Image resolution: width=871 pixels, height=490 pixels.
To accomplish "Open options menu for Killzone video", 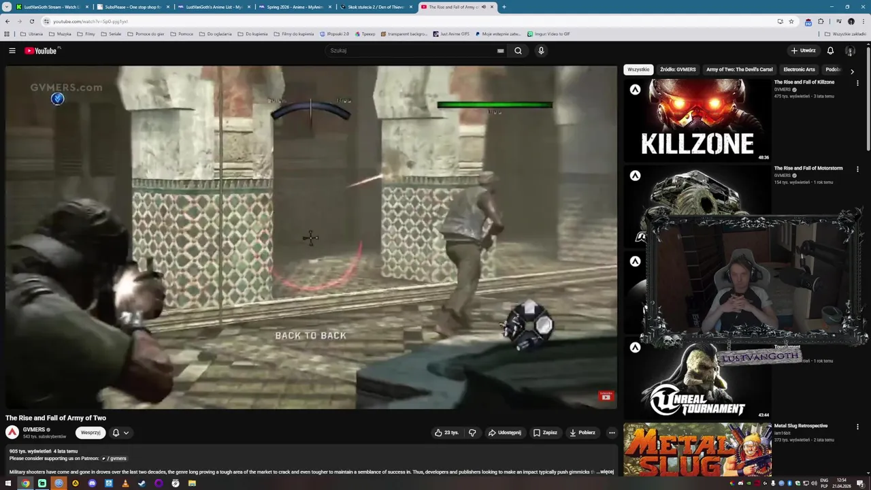I will [x=857, y=83].
